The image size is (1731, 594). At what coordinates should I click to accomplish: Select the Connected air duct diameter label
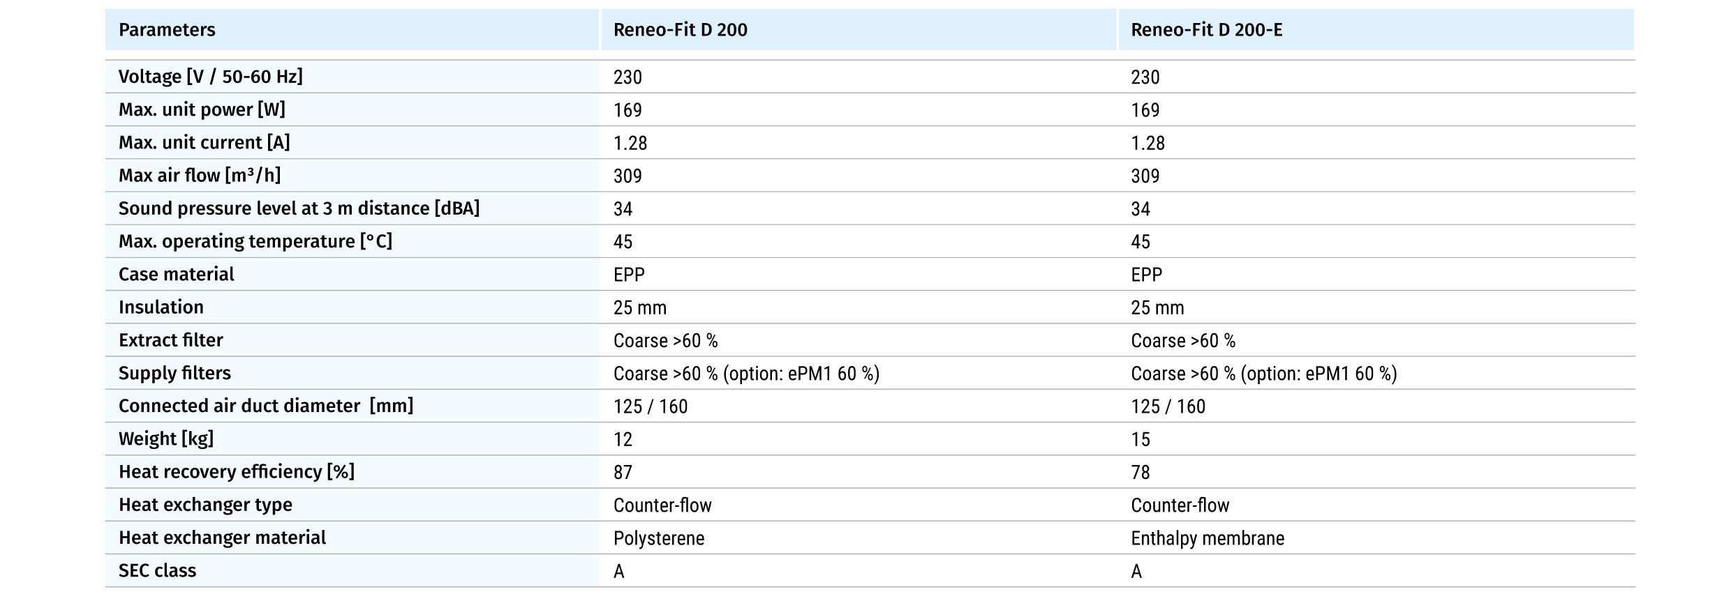[265, 406]
